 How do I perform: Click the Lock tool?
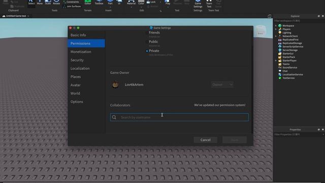[x=151, y=2]
